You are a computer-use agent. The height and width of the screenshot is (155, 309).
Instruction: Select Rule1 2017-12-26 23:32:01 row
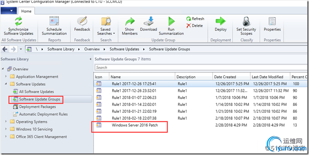click(201, 91)
